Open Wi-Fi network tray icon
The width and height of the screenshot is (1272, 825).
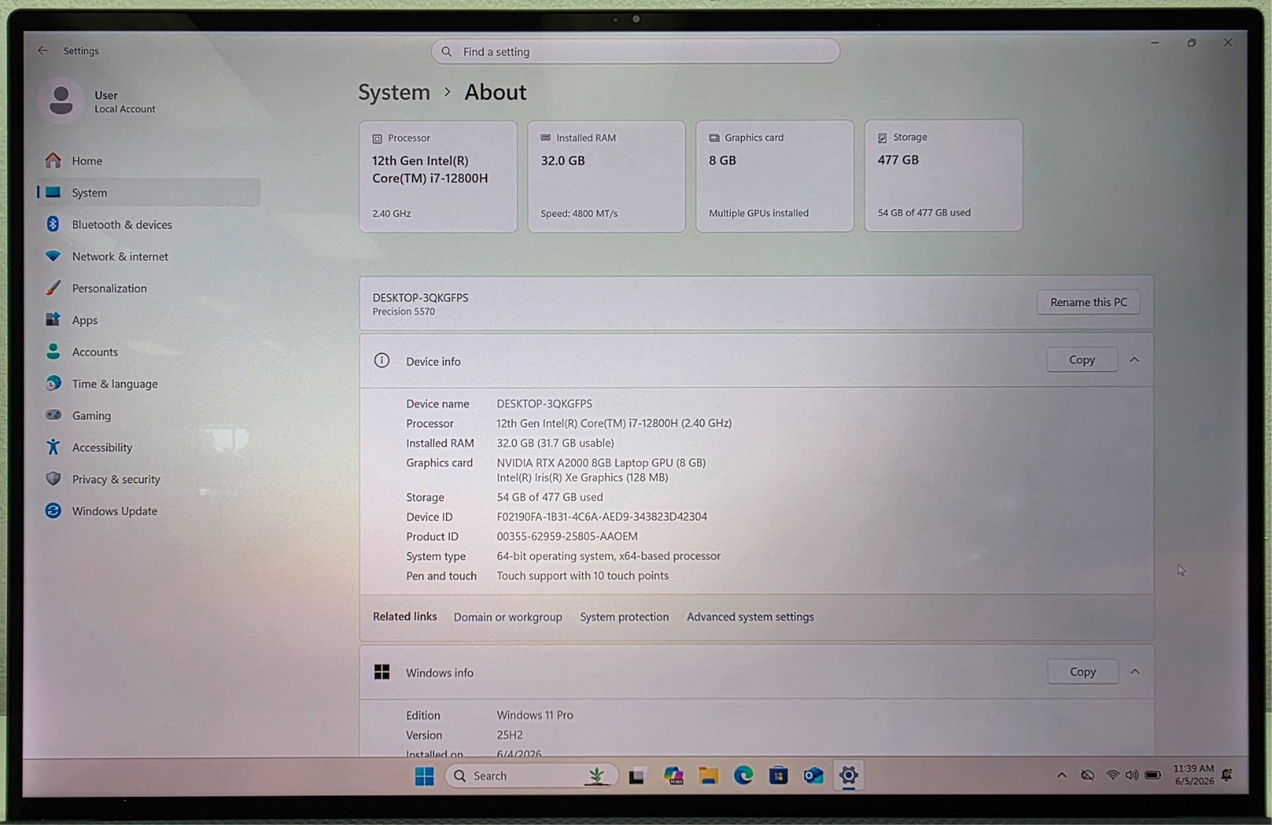(x=1113, y=775)
